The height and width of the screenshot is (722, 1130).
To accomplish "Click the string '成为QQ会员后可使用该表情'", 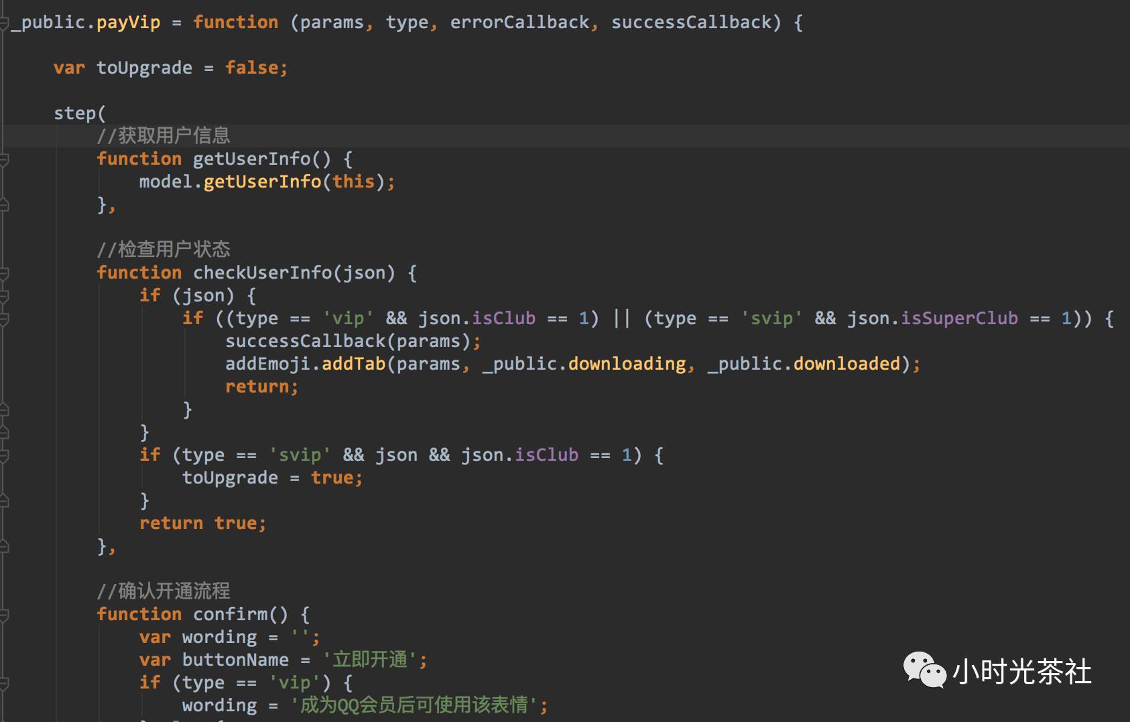I will [414, 705].
